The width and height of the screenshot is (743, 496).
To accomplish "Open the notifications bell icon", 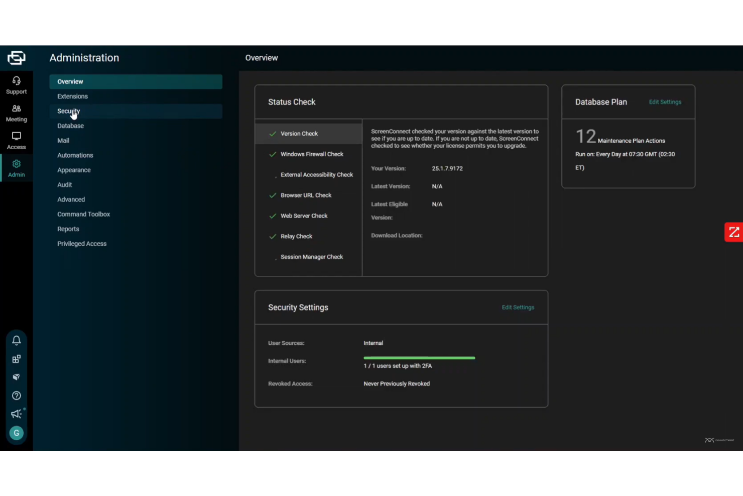I will point(16,340).
